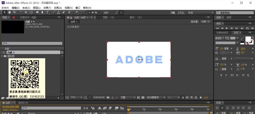Open the 合成(C) menu

pyautogui.click(x=26, y=8)
